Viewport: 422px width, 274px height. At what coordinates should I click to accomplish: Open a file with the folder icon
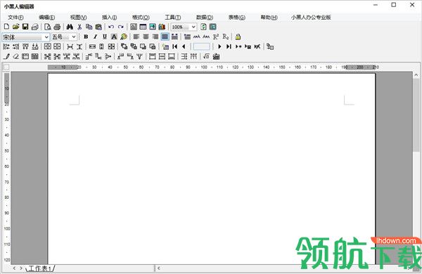point(16,27)
